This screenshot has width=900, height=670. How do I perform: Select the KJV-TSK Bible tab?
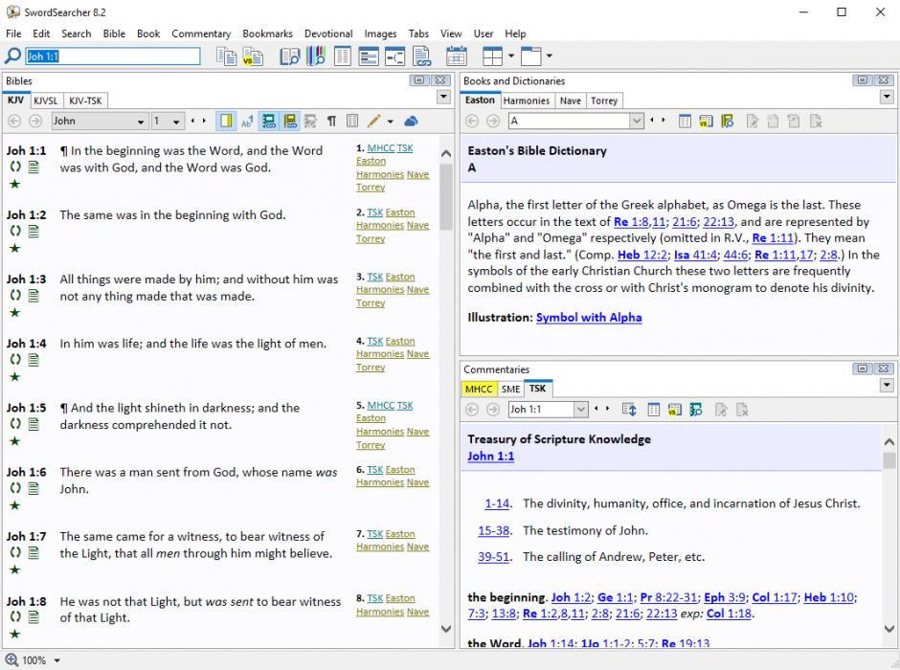[x=85, y=100]
